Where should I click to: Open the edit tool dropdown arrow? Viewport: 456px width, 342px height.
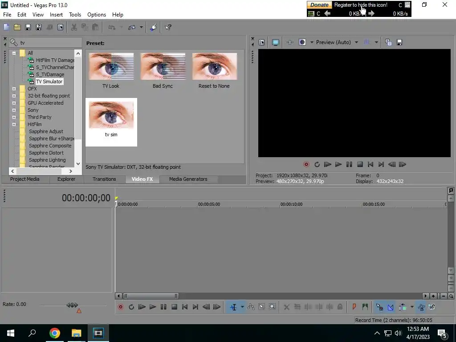point(242,307)
